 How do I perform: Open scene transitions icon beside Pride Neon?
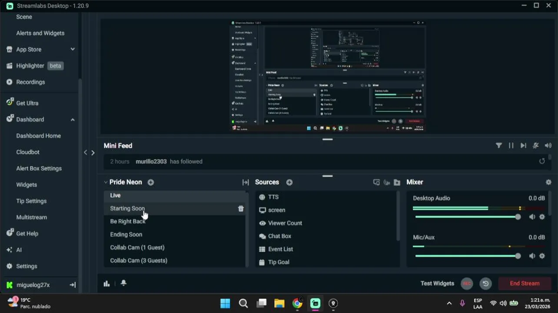(246, 183)
